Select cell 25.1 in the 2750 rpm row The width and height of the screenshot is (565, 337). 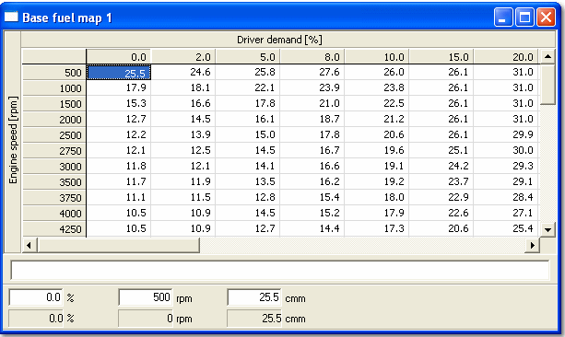(x=441, y=150)
